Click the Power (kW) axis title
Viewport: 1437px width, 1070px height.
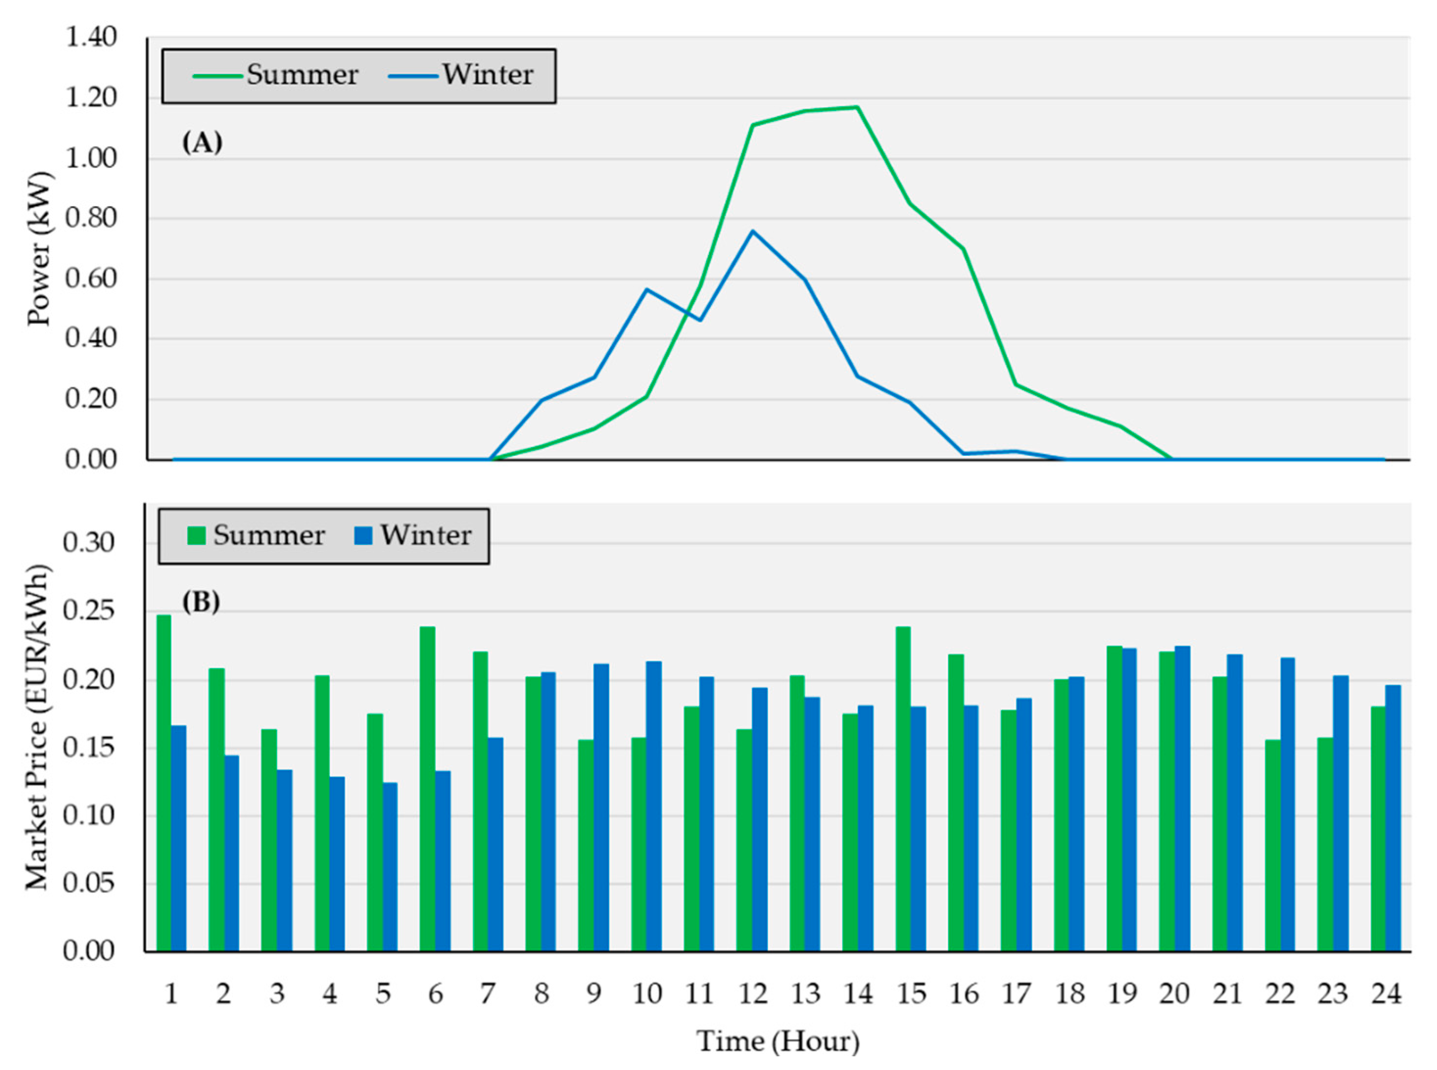coord(39,249)
